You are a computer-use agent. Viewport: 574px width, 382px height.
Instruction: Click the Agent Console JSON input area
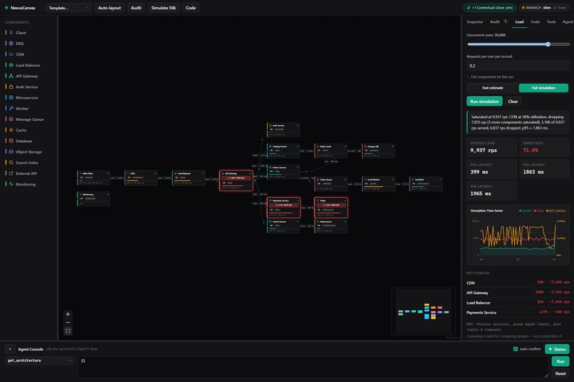click(x=313, y=366)
